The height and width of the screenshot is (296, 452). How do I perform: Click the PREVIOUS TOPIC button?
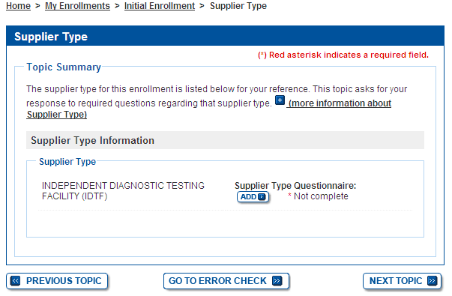coord(57,281)
